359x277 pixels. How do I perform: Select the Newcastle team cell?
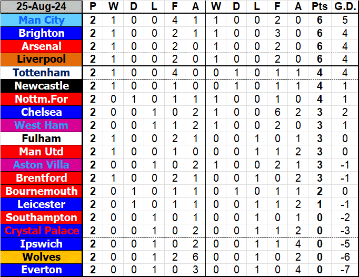click(x=42, y=86)
